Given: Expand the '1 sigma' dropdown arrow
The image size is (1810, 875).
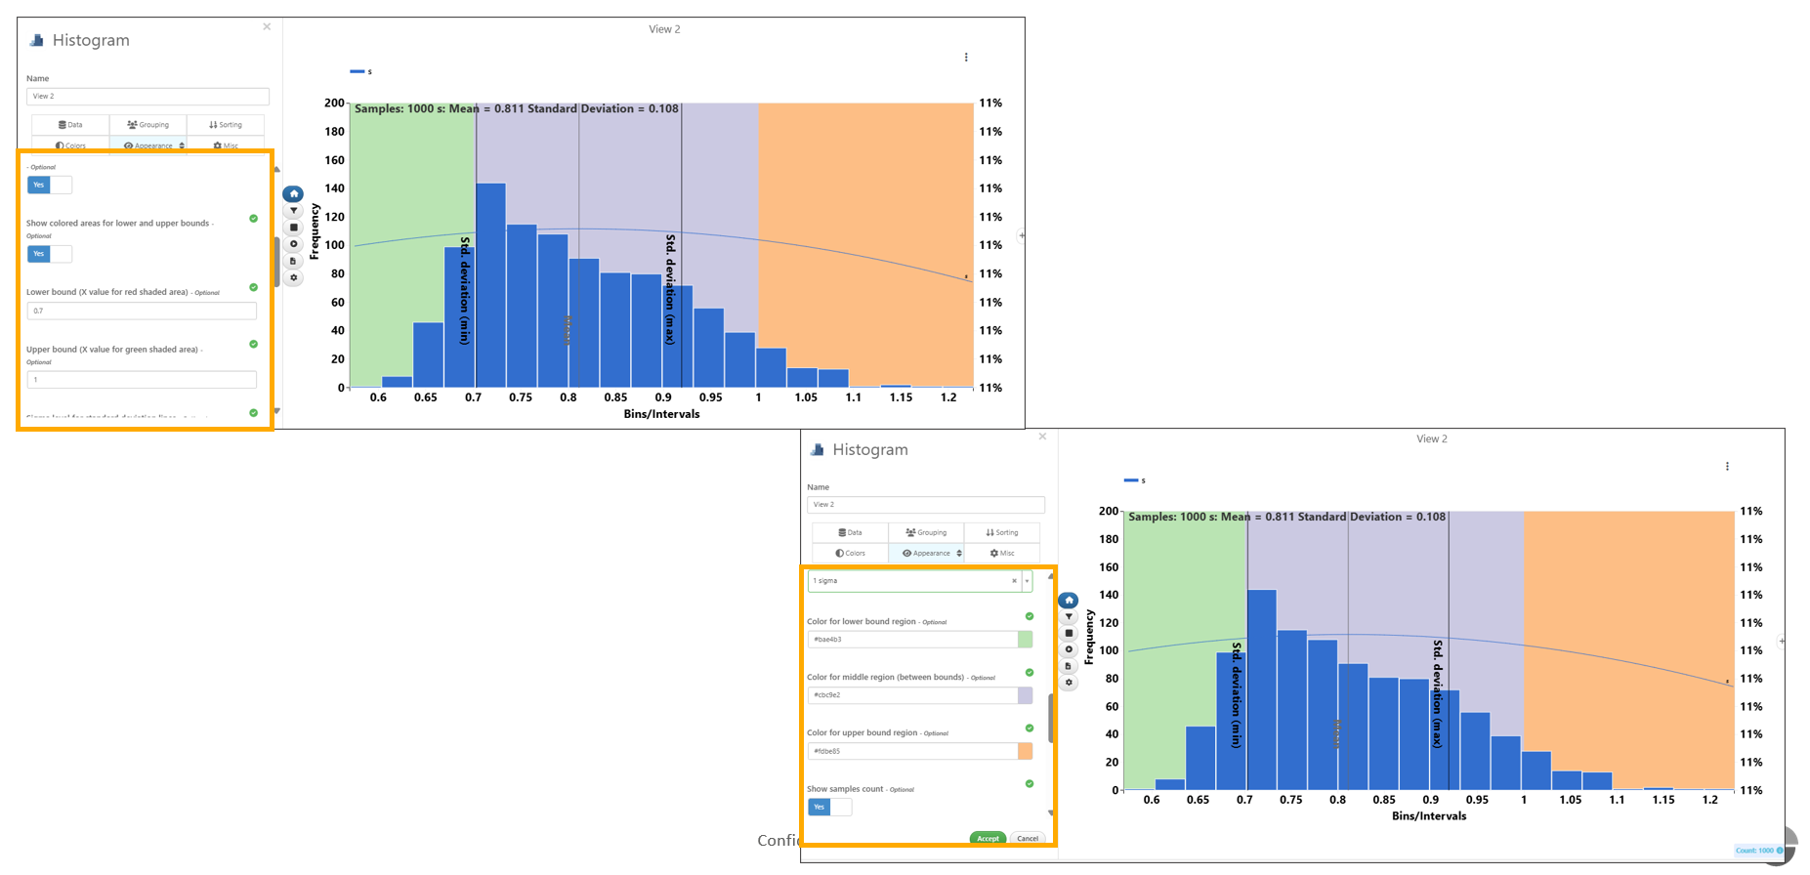Looking at the screenshot, I should pyautogui.click(x=1027, y=581).
